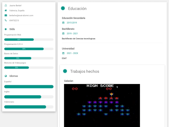Image resolution: width=169 pixels, height=127 pixels.
Task: Click the Inglés language label
Action: pyautogui.click(x=7, y=92)
